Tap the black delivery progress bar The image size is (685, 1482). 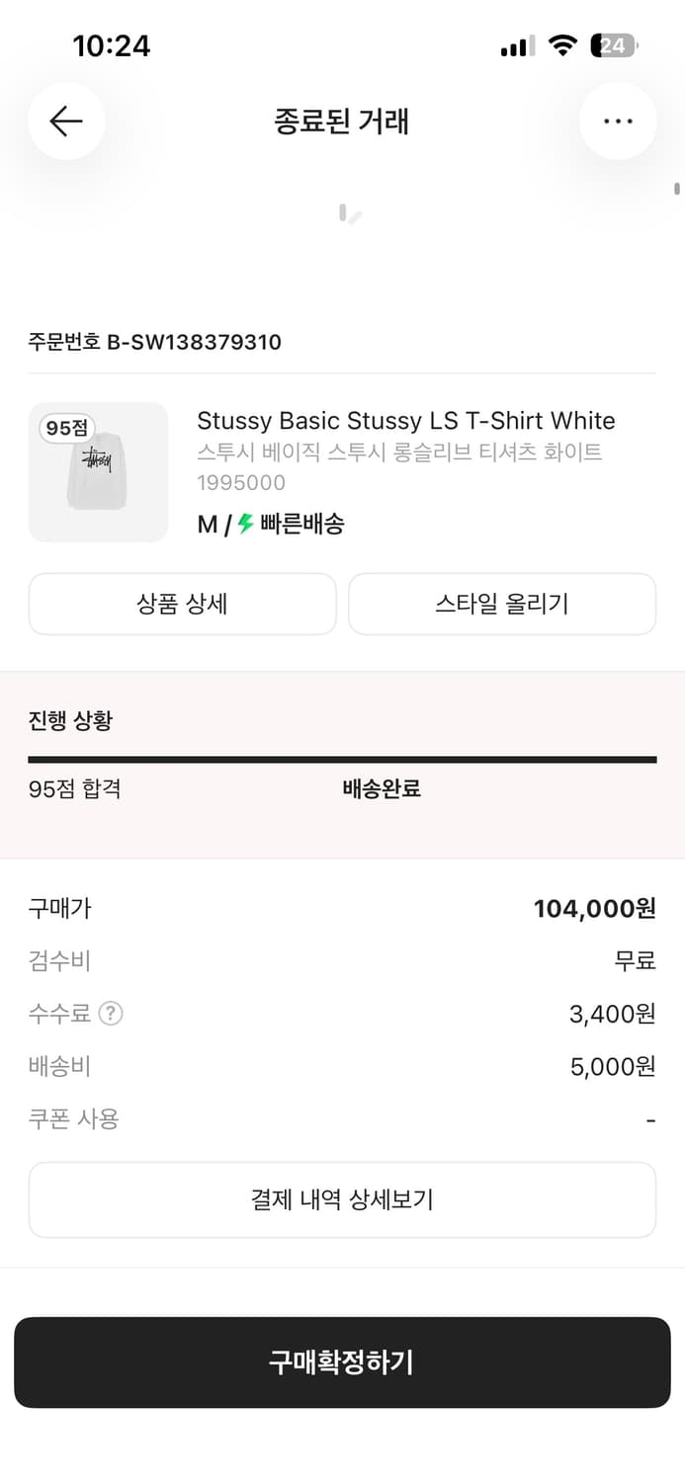tap(342, 759)
